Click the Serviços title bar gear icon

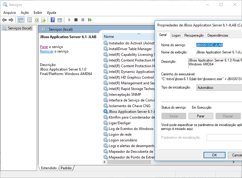[5, 5]
